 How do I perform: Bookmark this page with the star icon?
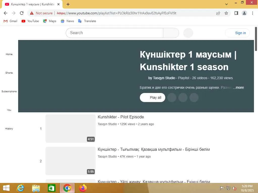(x=226, y=13)
